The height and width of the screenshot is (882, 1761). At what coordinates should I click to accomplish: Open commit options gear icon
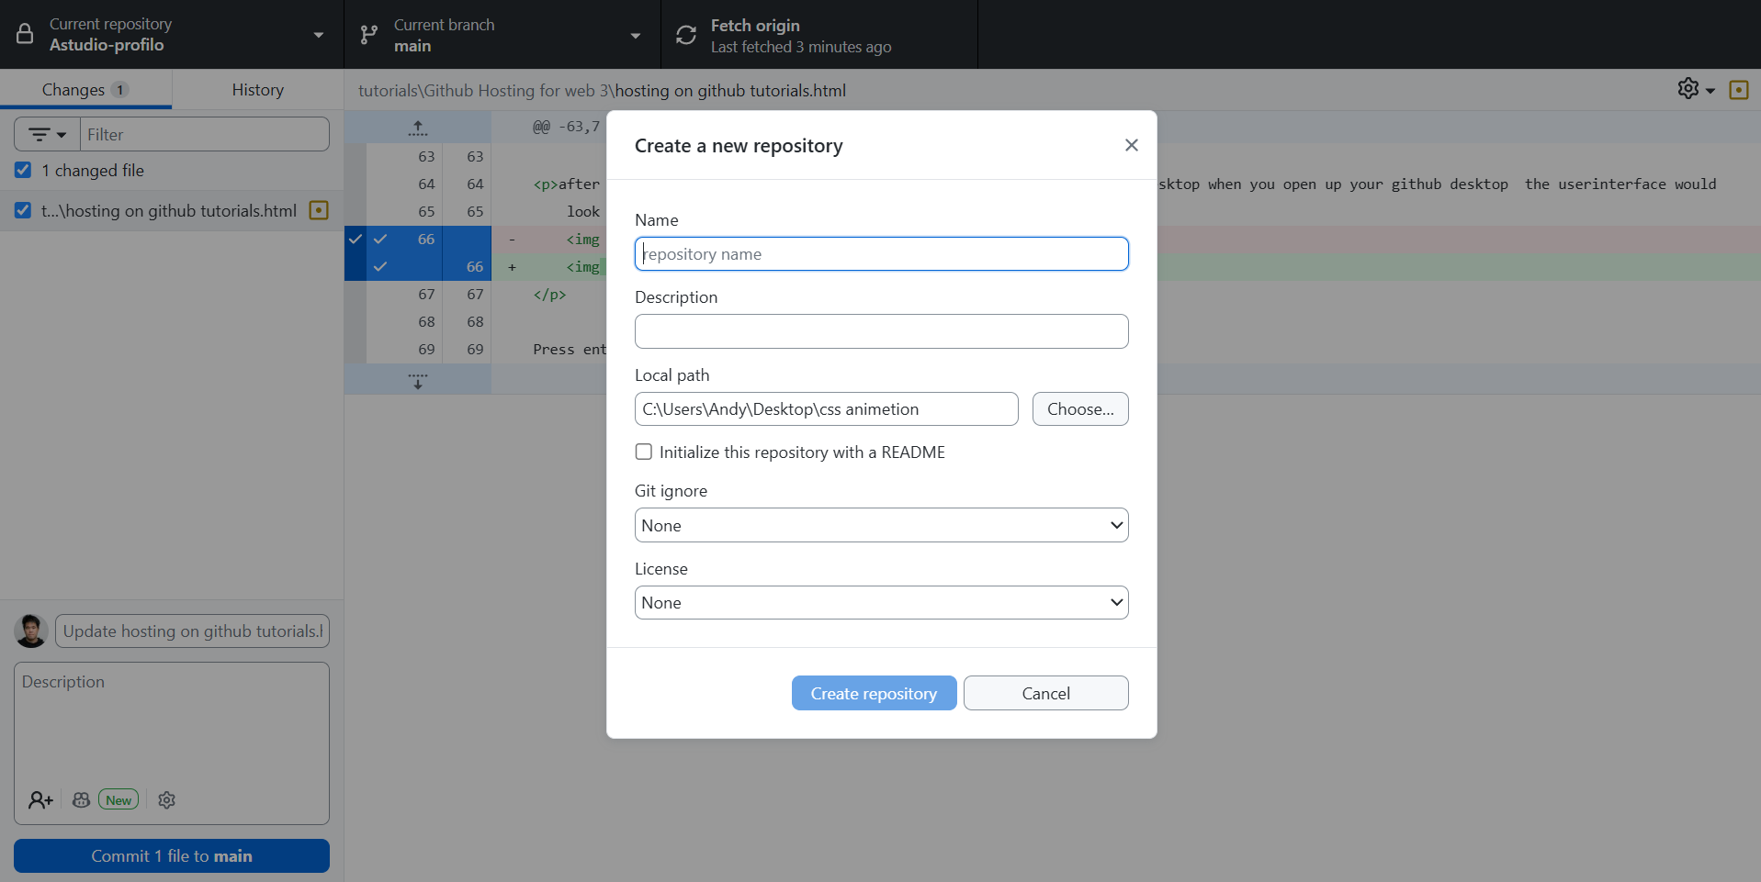pyautogui.click(x=166, y=800)
